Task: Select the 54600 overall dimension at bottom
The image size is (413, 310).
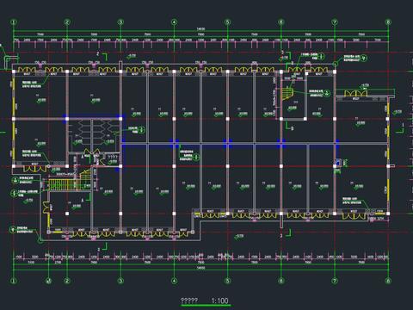Action: pyautogui.click(x=200, y=268)
